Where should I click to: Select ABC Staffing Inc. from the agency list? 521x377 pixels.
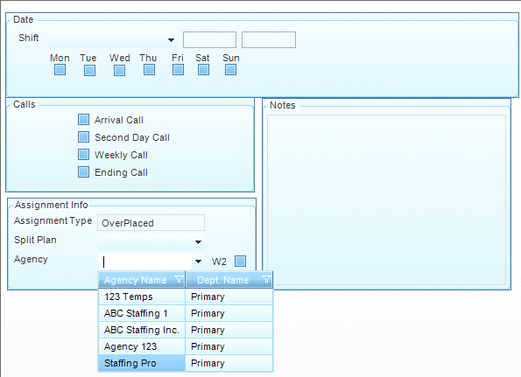point(142,330)
